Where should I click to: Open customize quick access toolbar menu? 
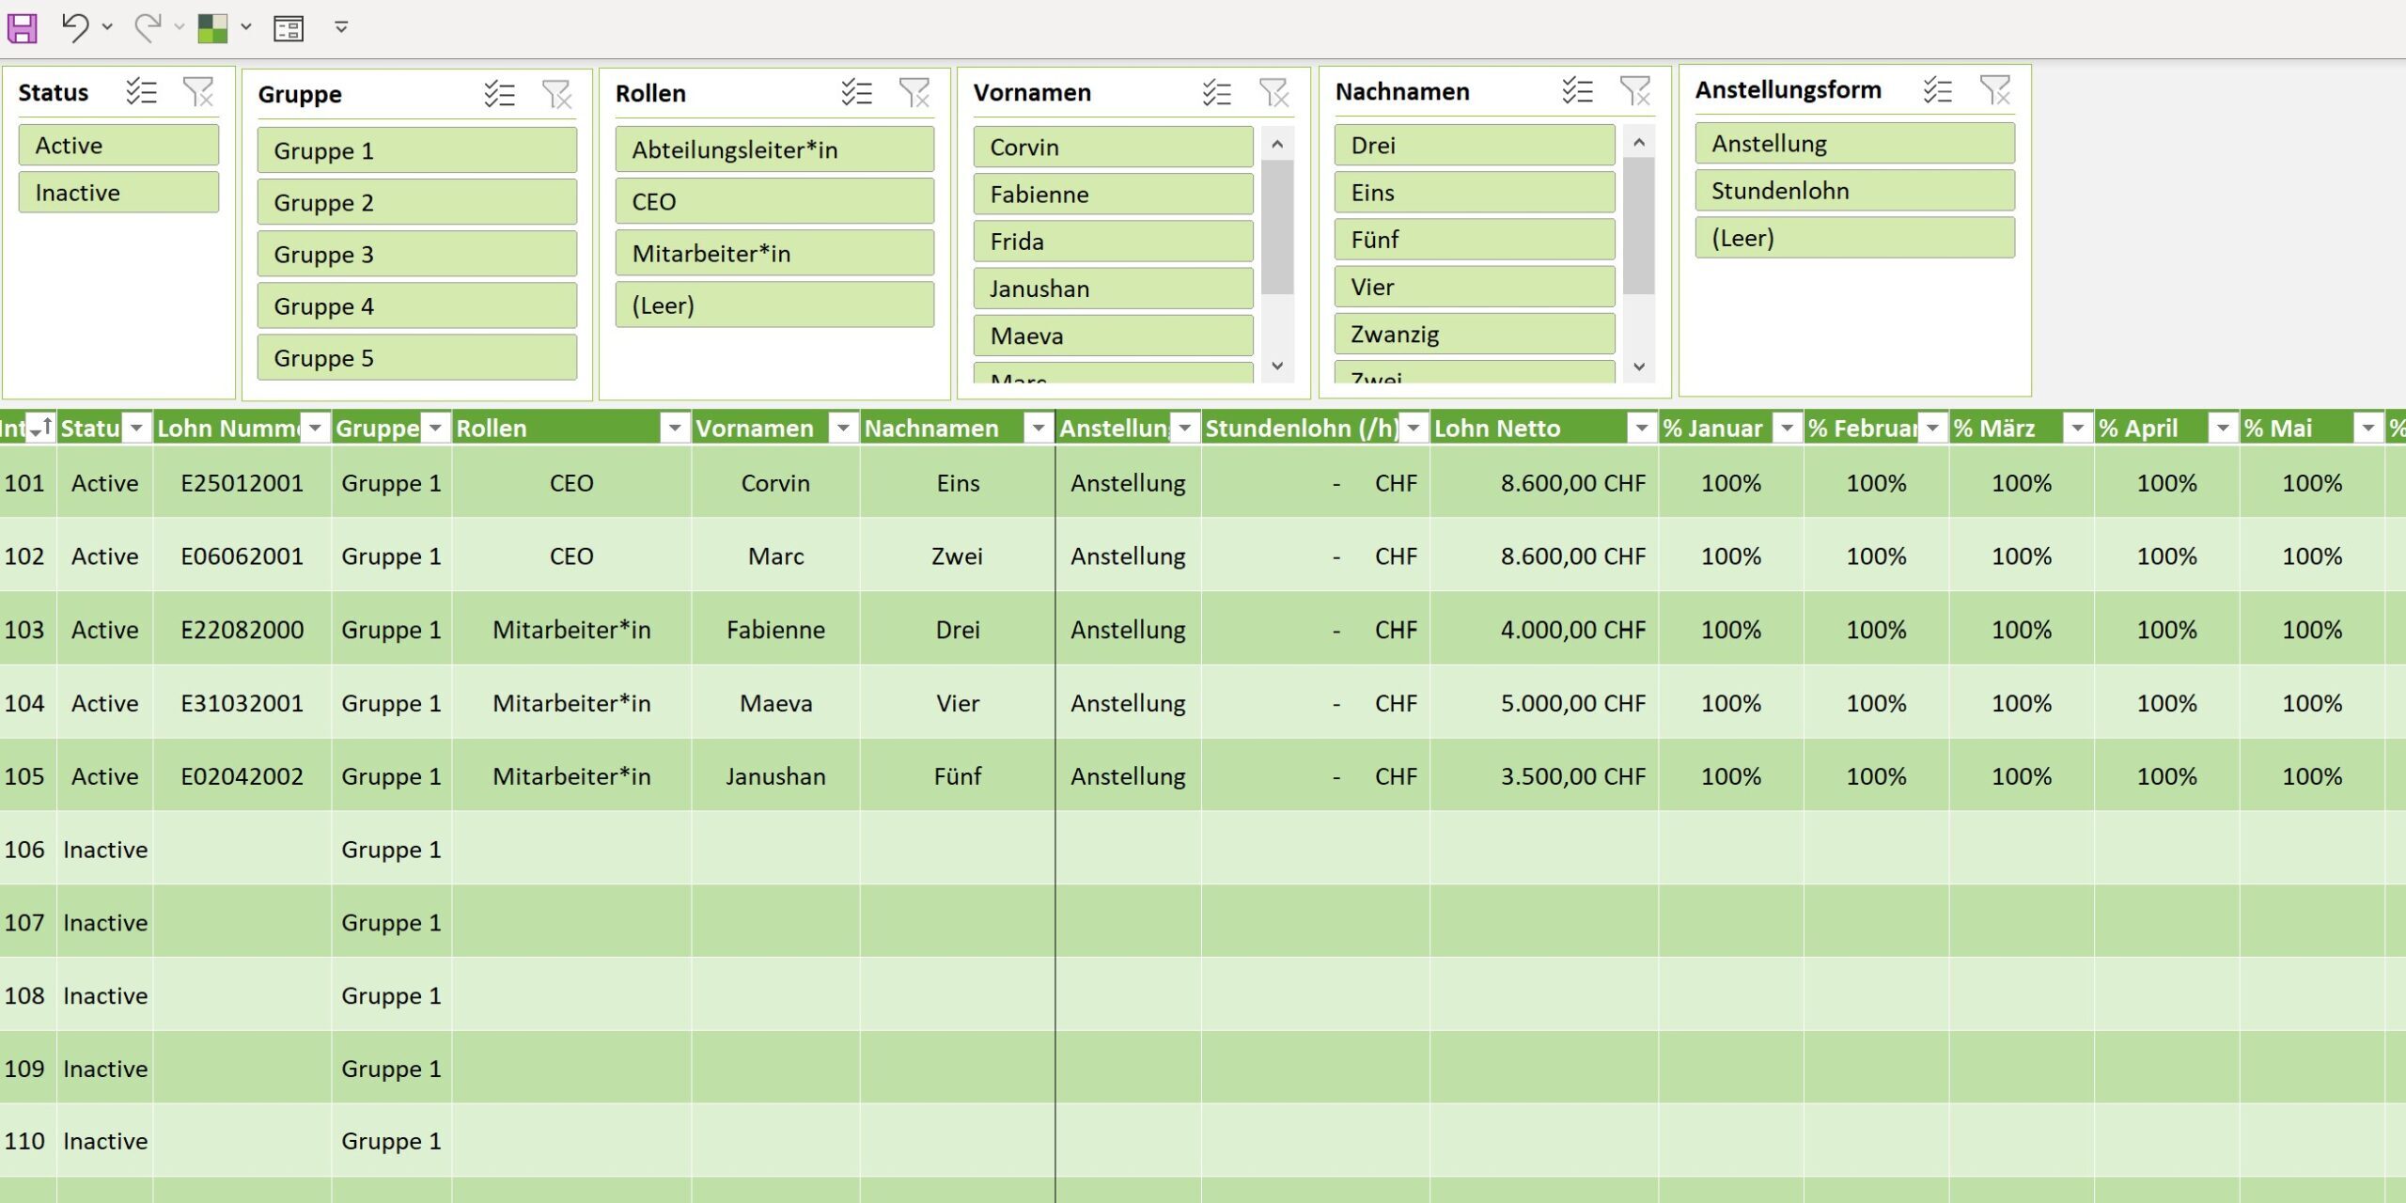(341, 28)
